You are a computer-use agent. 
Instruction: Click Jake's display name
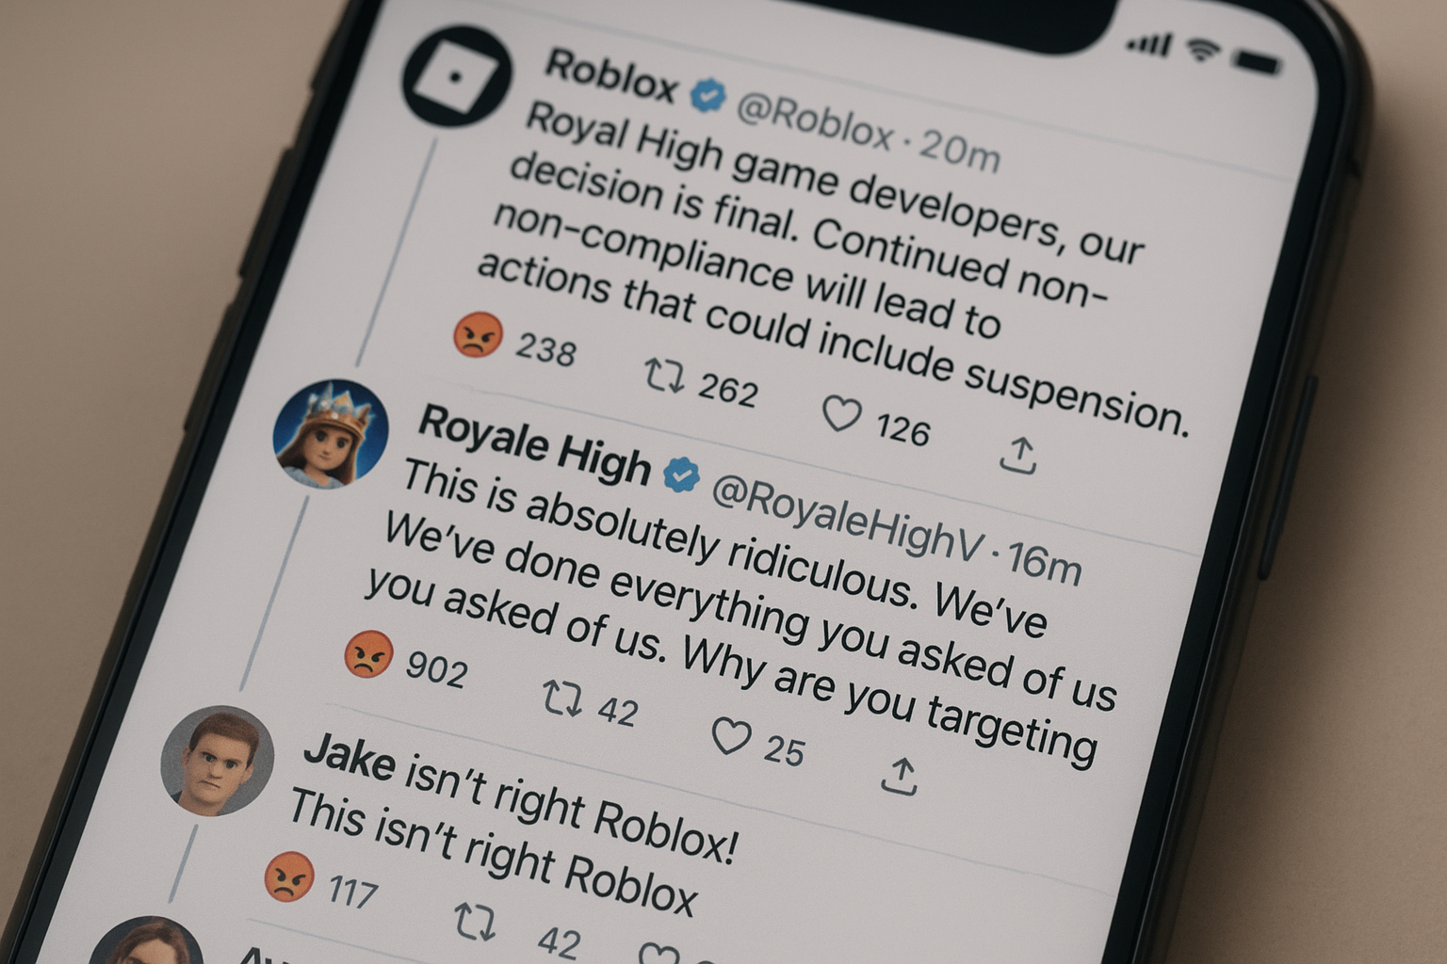[x=350, y=756]
